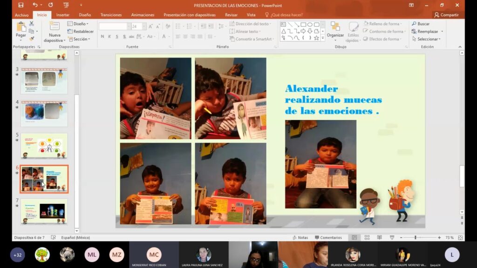The height and width of the screenshot is (268, 477).
Task: Cut the selection with the scissors icon
Action: click(31, 23)
